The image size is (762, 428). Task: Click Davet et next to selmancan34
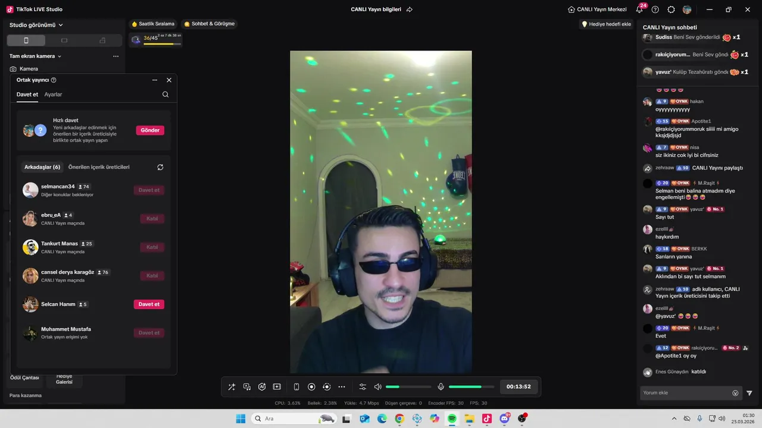[149, 190]
